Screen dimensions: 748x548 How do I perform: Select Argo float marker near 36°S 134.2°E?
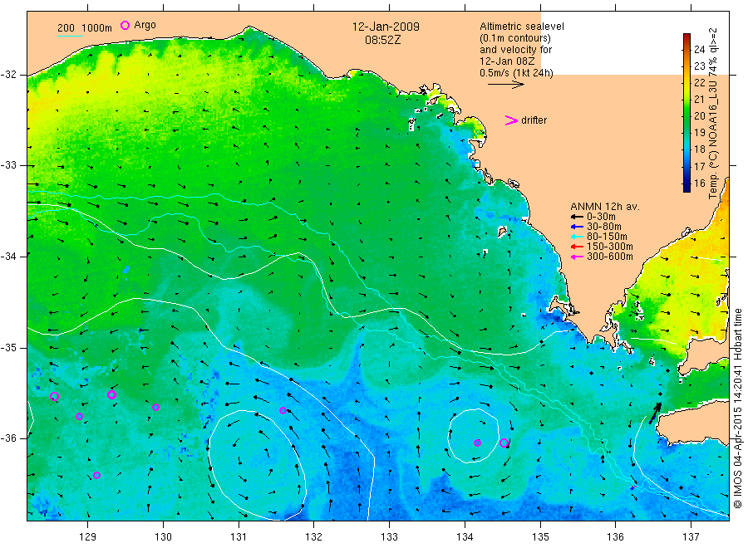[477, 443]
